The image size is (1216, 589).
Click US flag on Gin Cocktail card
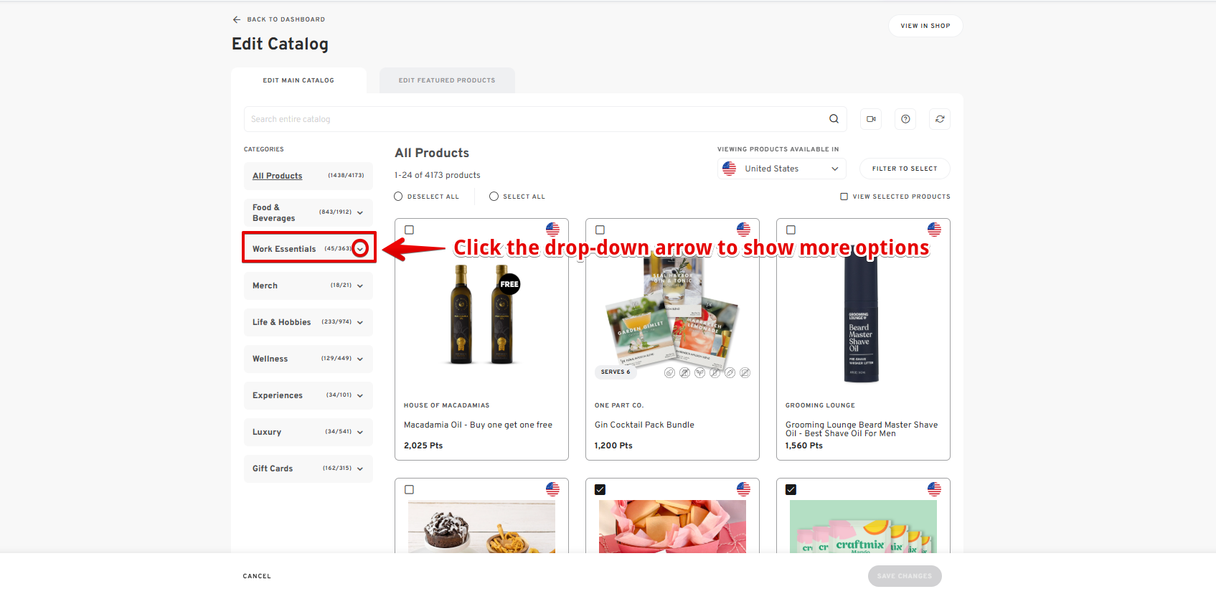click(743, 230)
